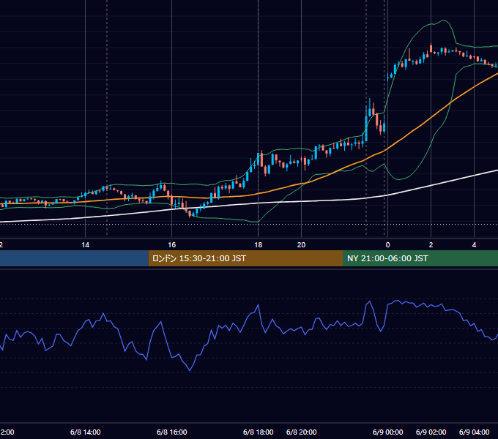This screenshot has height=439, width=498.
Task: Select the 6/8 20:00 time label
Action: 302,432
